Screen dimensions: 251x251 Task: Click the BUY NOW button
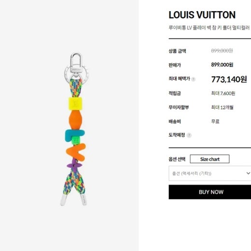click(x=210, y=192)
